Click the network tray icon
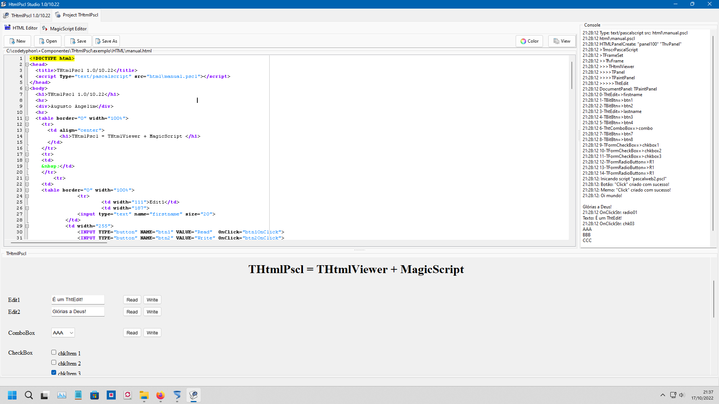This screenshot has height=404, width=719. pos(673,395)
